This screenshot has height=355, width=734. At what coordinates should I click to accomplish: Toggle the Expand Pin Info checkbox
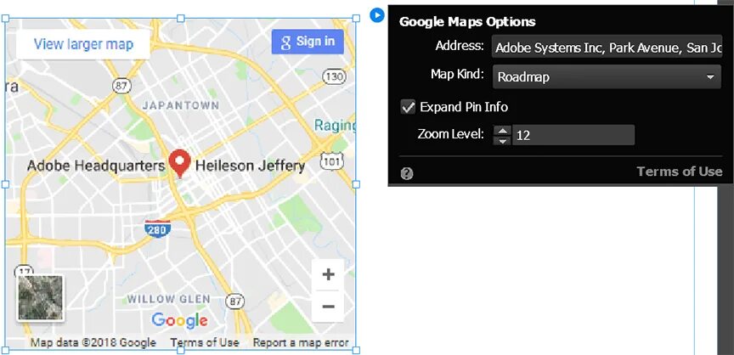408,107
